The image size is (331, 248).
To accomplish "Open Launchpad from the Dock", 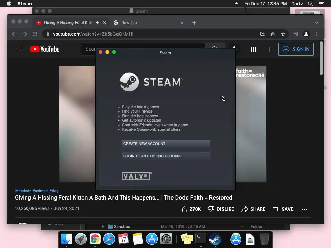I will coord(80,239).
